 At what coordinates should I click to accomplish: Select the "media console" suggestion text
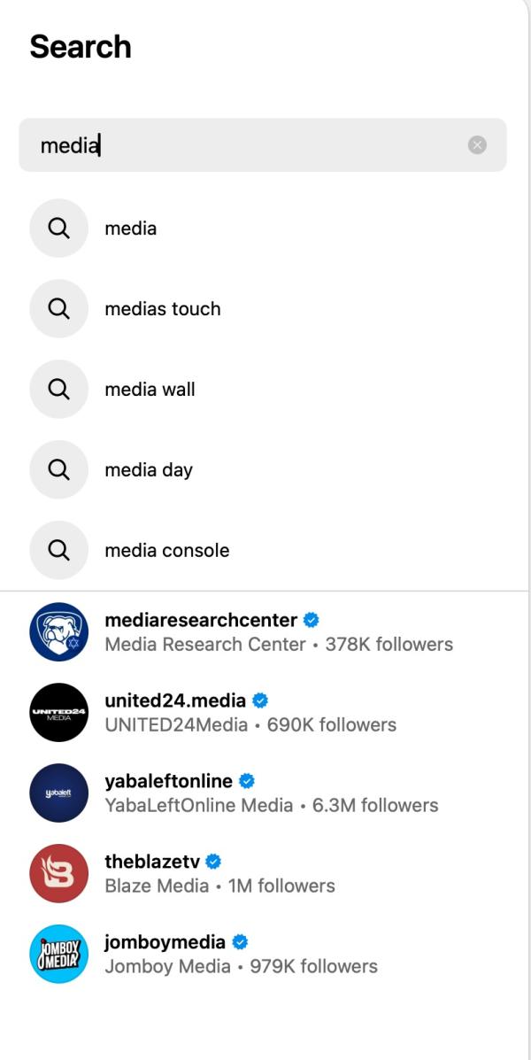(x=167, y=551)
